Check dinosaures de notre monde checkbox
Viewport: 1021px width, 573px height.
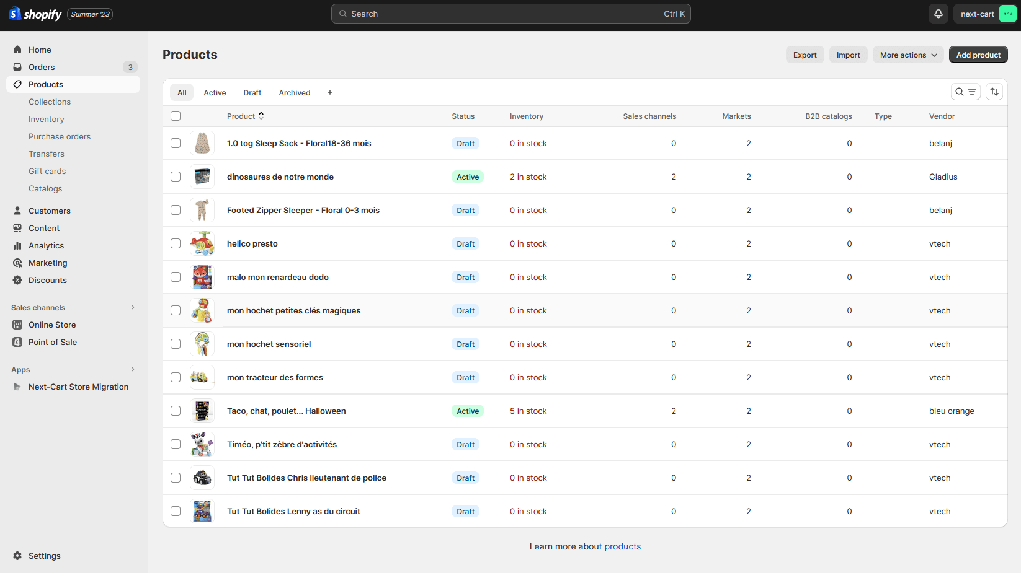click(176, 177)
